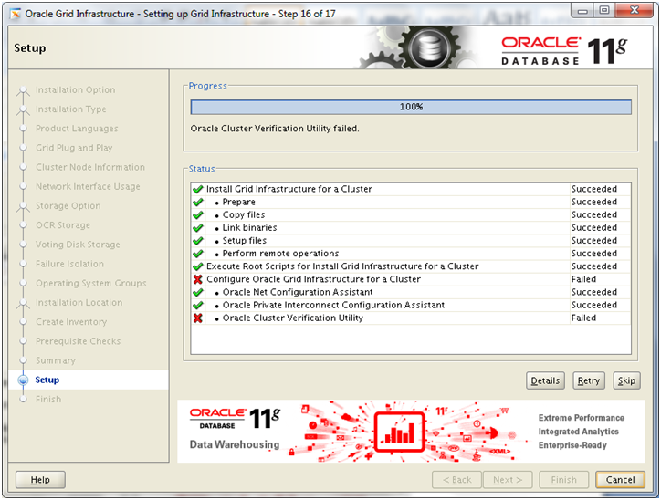
Task: Click red X icon beside Configure Oracle Grid Infrastructure
Action: (x=198, y=279)
